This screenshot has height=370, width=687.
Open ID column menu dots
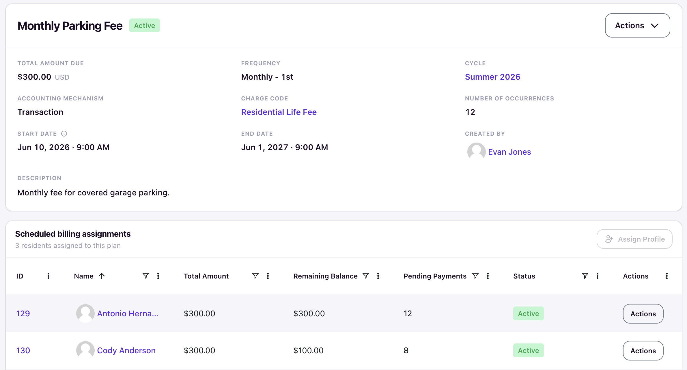point(48,276)
